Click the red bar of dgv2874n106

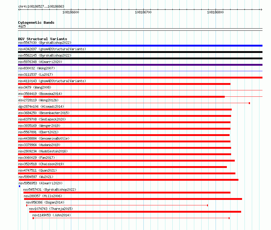pos(125,110)
